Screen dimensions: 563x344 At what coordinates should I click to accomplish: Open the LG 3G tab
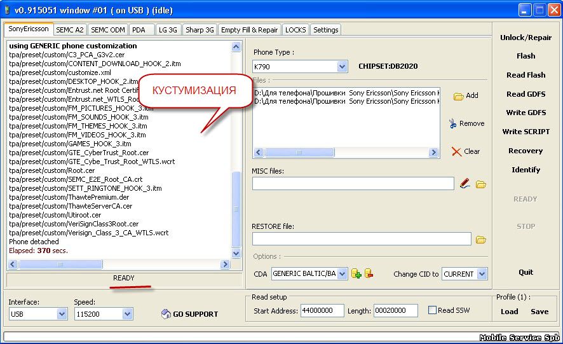click(x=168, y=30)
